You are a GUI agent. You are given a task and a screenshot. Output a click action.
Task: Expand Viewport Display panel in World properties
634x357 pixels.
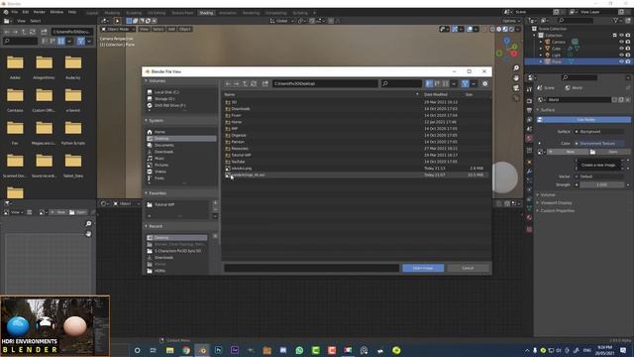click(556, 202)
